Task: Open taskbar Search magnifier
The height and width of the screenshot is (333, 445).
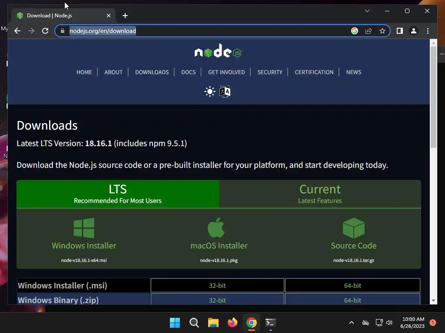Action: click(194, 323)
